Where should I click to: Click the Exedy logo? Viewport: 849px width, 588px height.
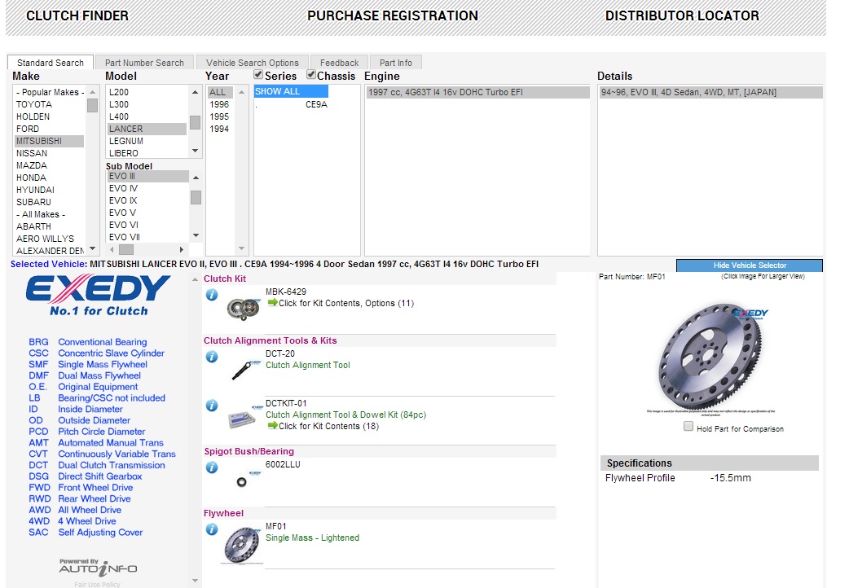click(98, 295)
